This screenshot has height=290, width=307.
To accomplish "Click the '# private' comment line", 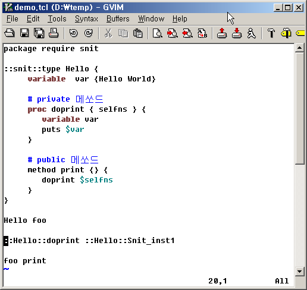I will (65, 99).
